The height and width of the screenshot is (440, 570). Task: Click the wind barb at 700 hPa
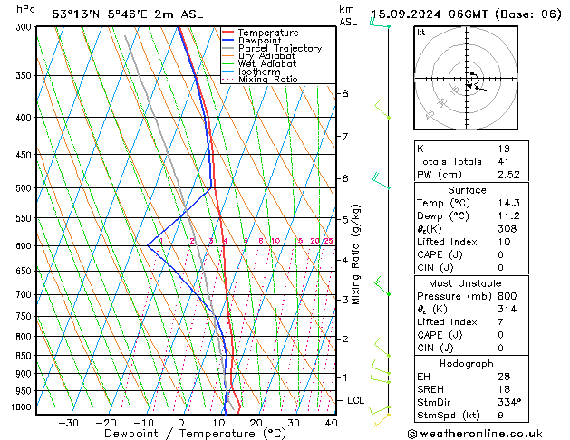[382, 286]
